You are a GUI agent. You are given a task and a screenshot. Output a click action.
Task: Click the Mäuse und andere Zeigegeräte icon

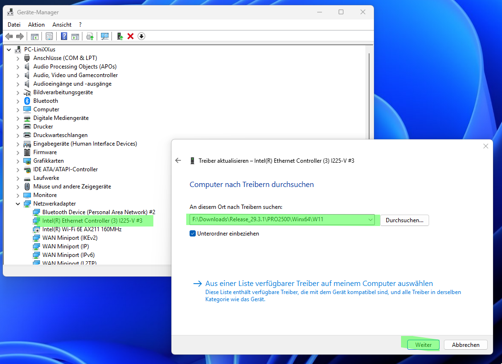27,187
